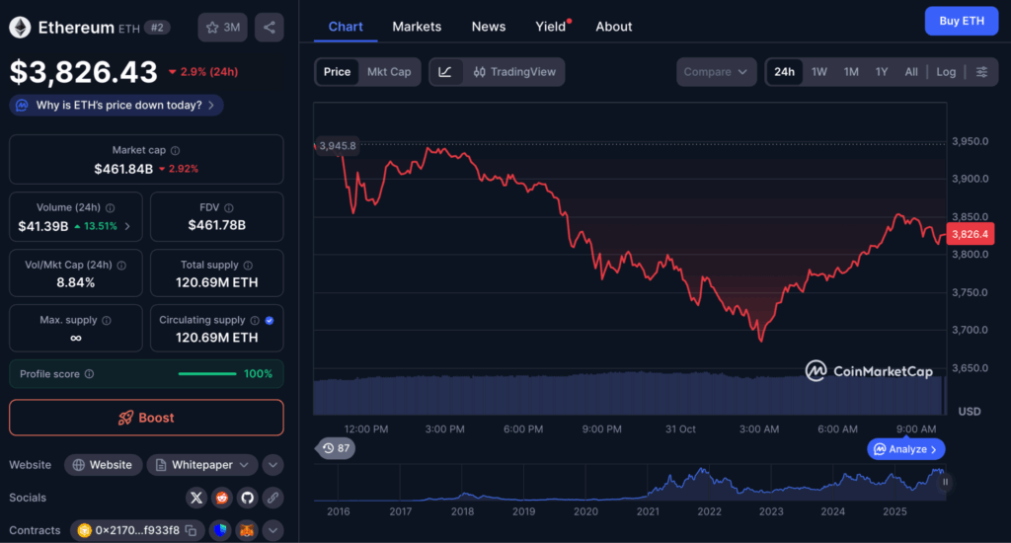Viewport: 1011px width, 543px height.
Task: Select the 1Y time range
Action: [882, 72]
